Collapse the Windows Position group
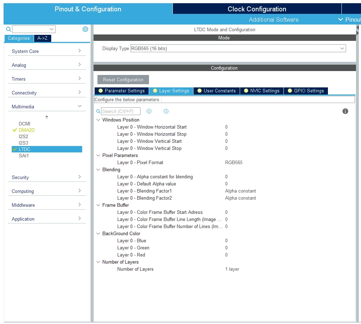361x324 pixels. [98, 120]
